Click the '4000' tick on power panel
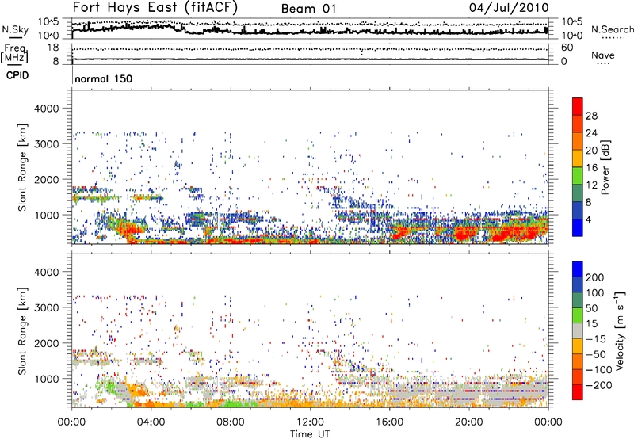Viewport: 634px width, 439px height. click(x=47, y=109)
